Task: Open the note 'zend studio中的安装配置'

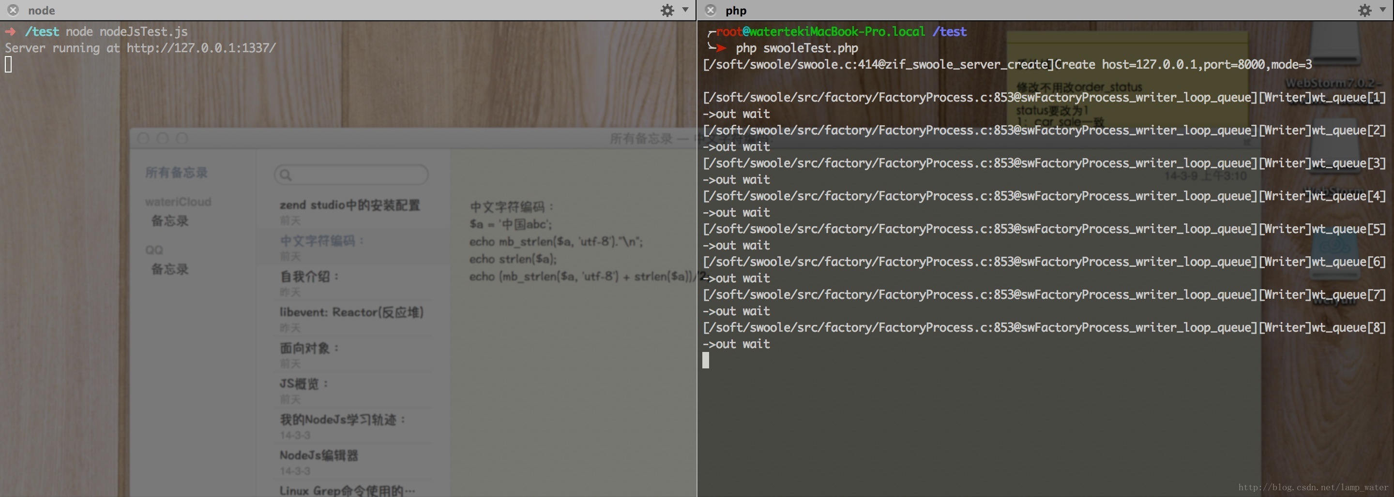Action: tap(350, 211)
